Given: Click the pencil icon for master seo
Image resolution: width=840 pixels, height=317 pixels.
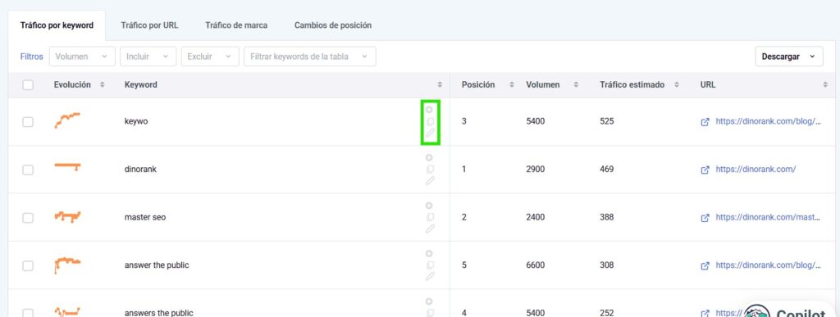Looking at the screenshot, I should [430, 229].
